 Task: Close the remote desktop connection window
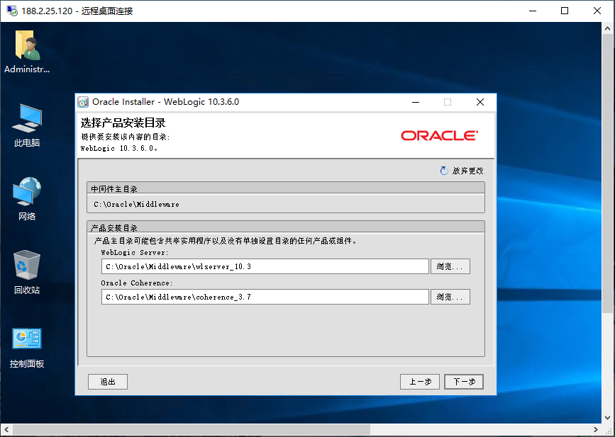tap(597, 11)
